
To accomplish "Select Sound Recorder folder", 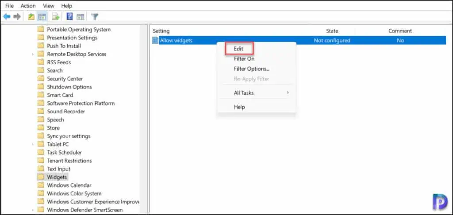I will coord(66,111).
